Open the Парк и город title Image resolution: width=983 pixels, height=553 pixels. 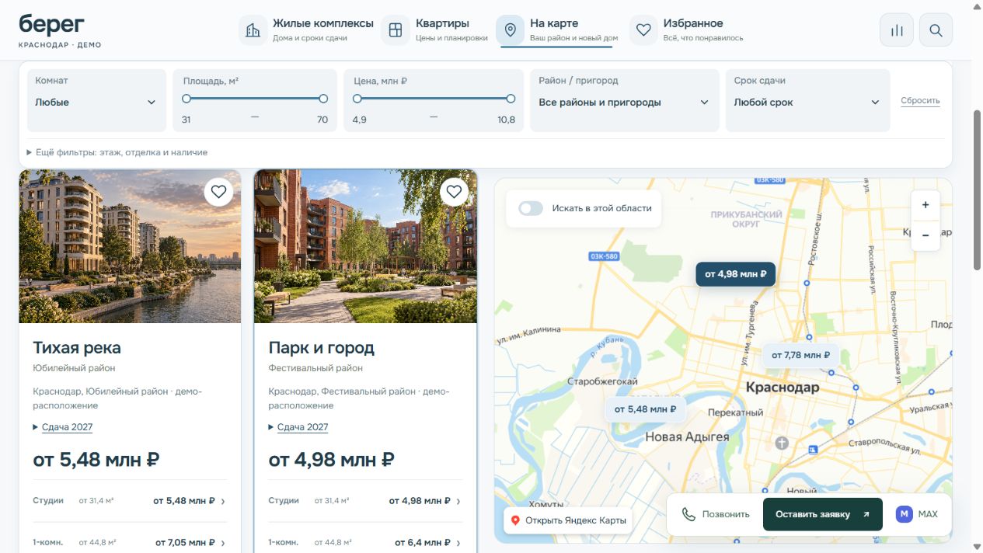coord(322,347)
